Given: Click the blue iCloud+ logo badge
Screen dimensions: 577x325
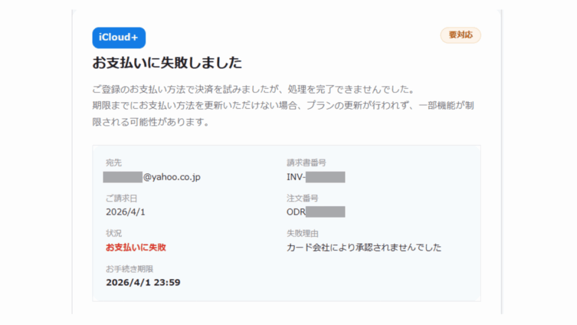Looking at the screenshot, I should pyautogui.click(x=119, y=38).
